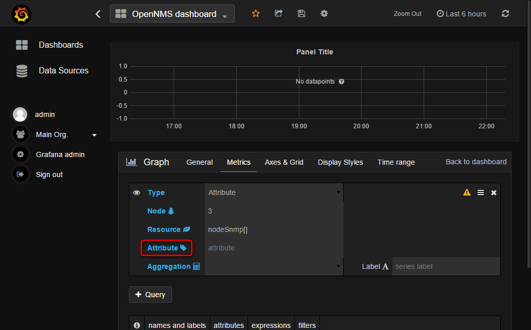Click the Type label in query editor
The height and width of the screenshot is (330, 531).
coord(156,192)
